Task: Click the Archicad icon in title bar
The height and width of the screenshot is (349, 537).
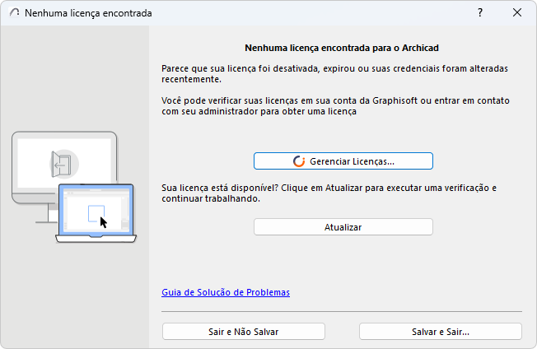Action: (14, 12)
